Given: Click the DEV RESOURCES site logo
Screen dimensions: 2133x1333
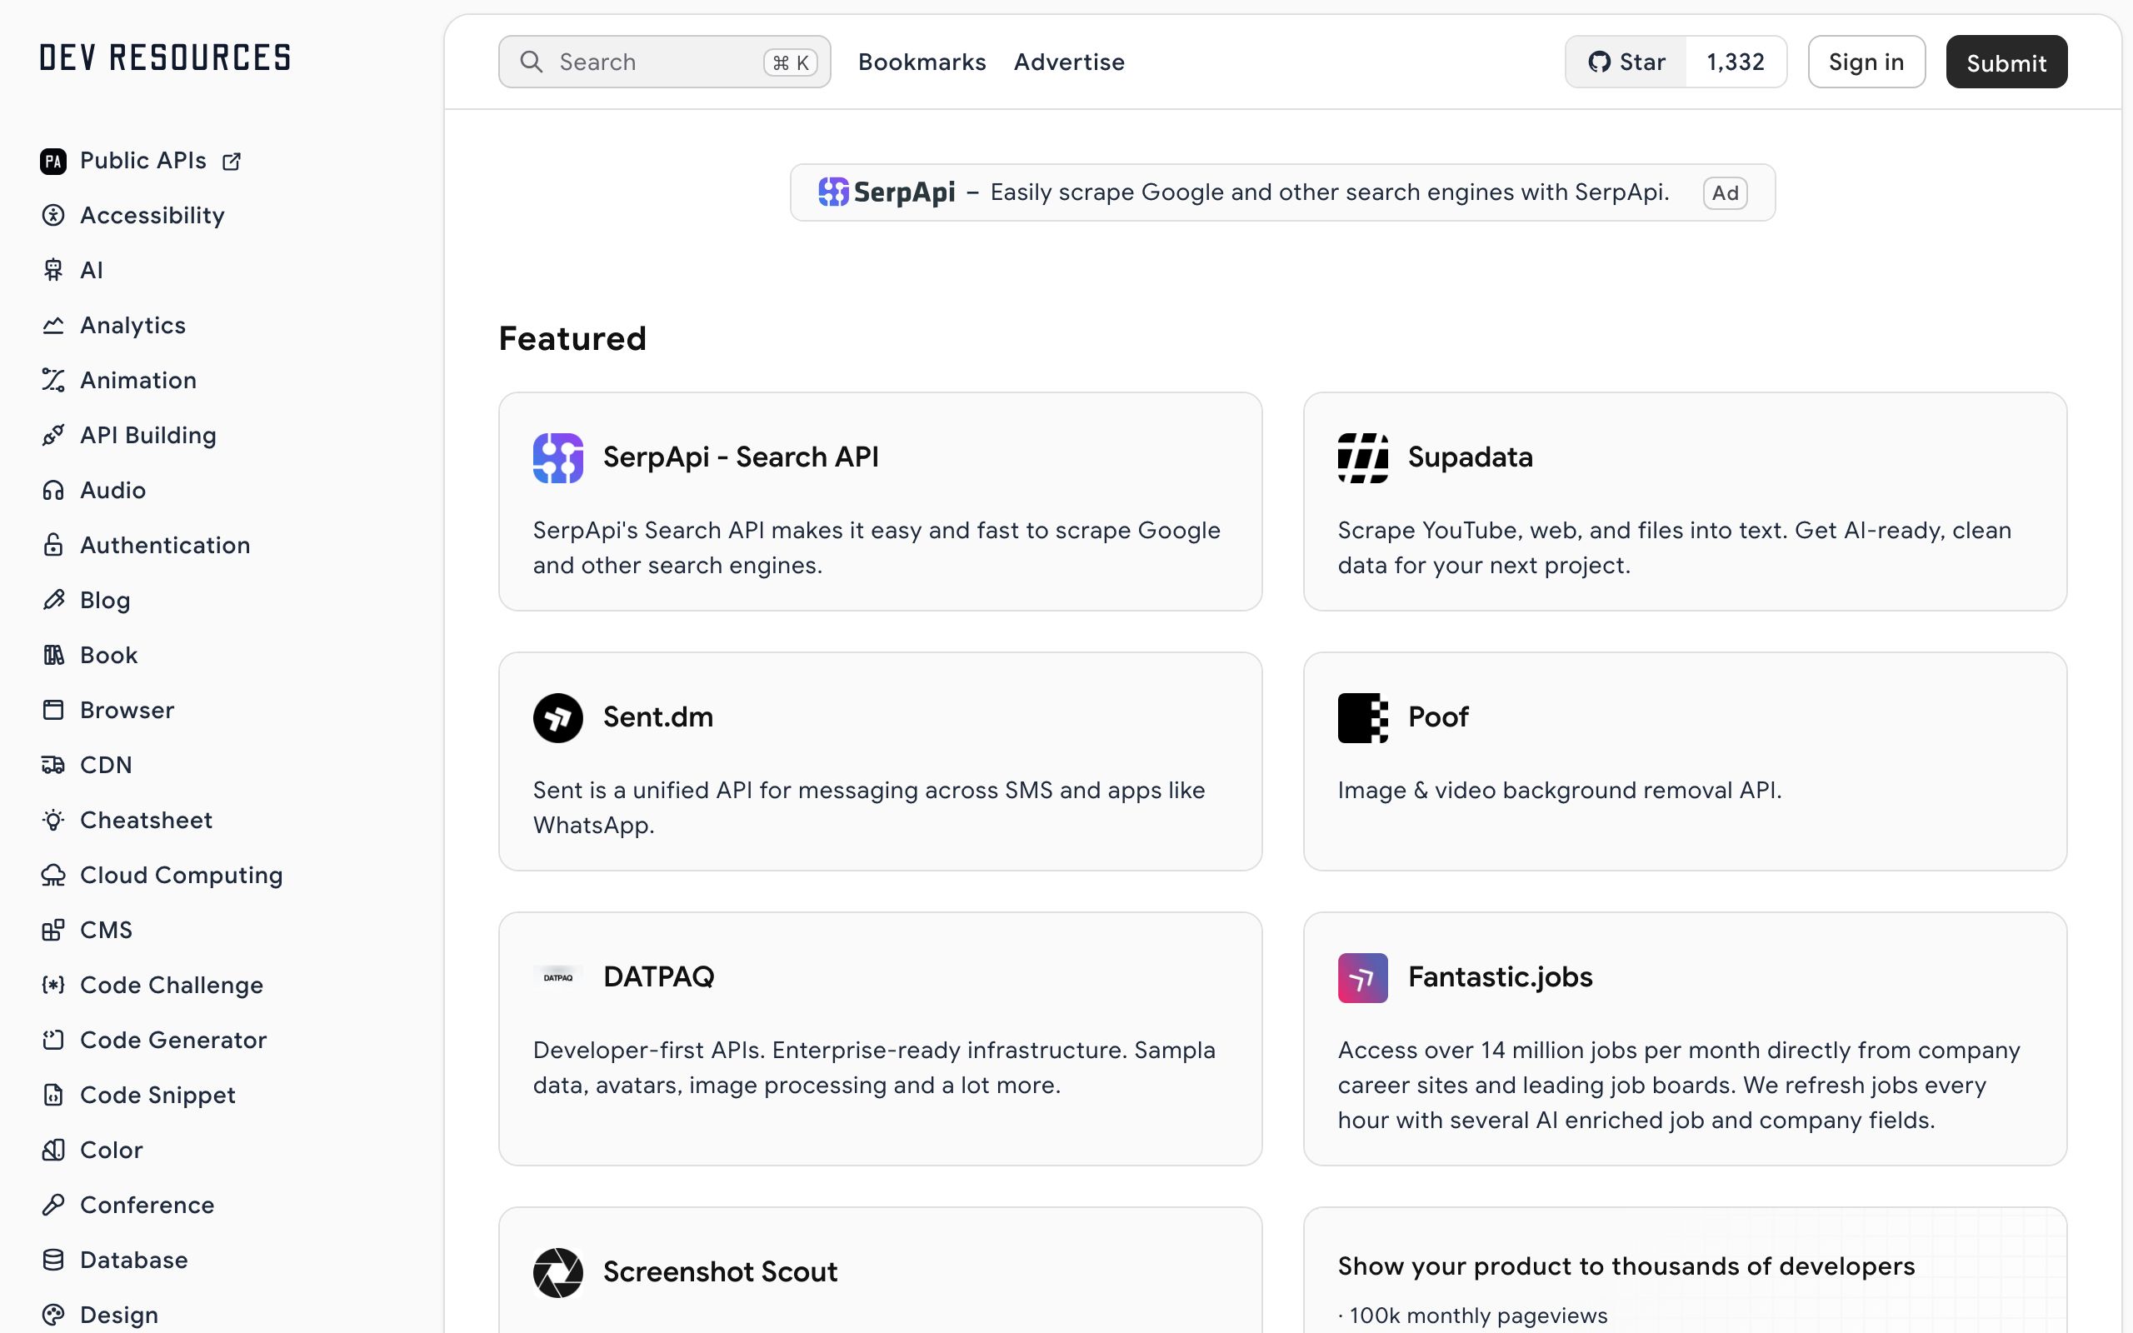Looking at the screenshot, I should (165, 58).
